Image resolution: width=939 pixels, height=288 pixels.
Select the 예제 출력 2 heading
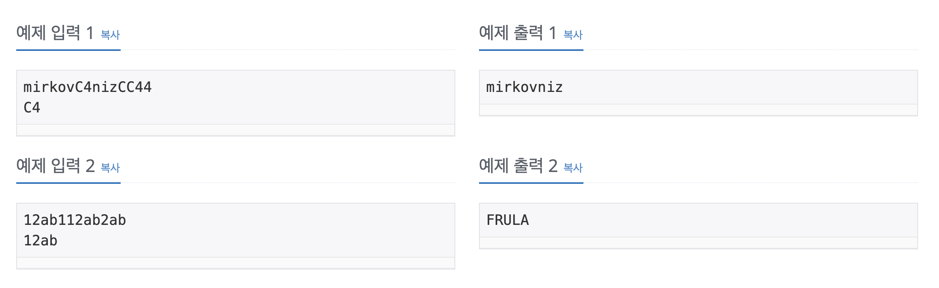point(518,166)
